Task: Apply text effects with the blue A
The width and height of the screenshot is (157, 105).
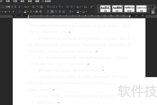Action: 19,12
